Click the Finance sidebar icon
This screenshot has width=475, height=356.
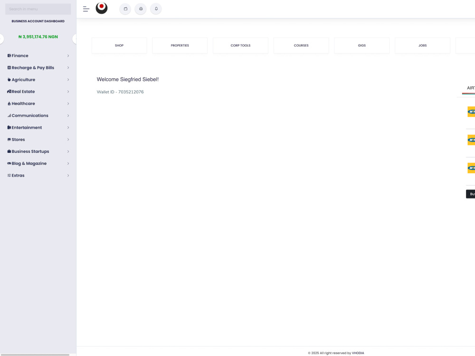pyautogui.click(x=9, y=56)
